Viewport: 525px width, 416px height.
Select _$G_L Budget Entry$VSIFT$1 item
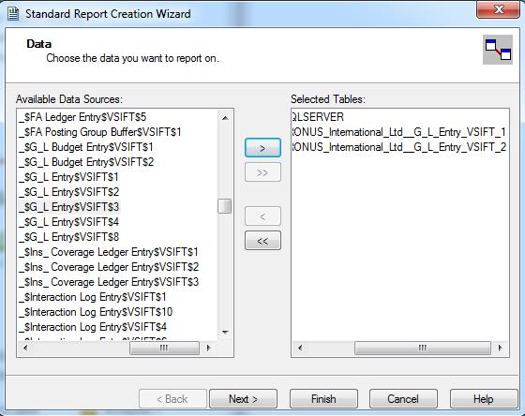pyautogui.click(x=86, y=147)
